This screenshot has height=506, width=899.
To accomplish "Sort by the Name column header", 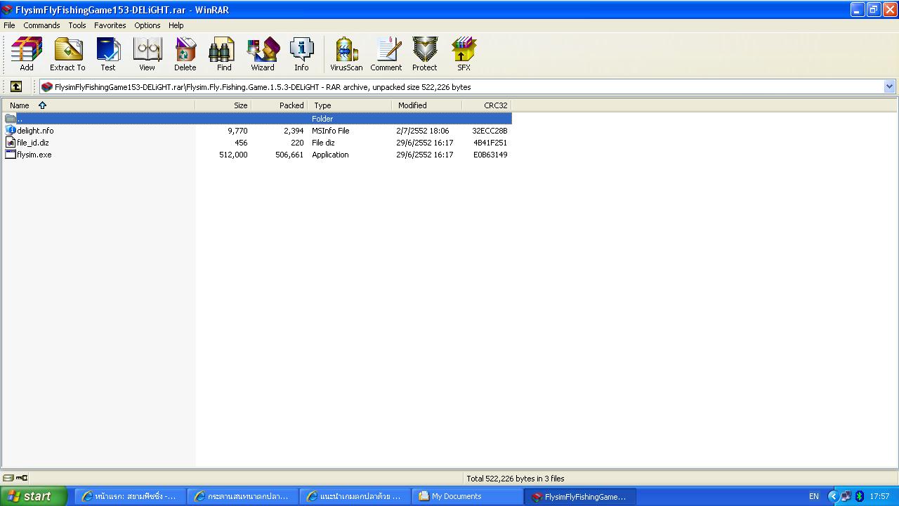I will [x=99, y=105].
